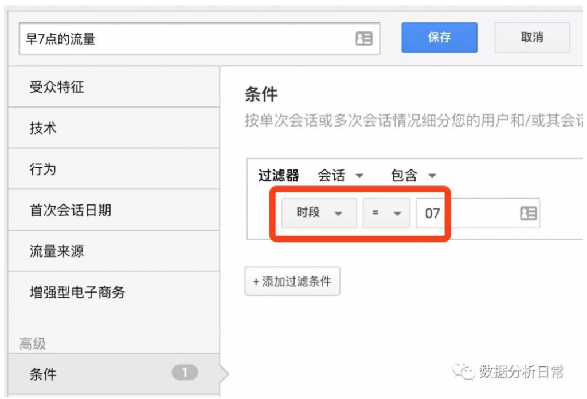Open the advanced 条件 sidebar item
587x399 pixels.
pyautogui.click(x=44, y=374)
